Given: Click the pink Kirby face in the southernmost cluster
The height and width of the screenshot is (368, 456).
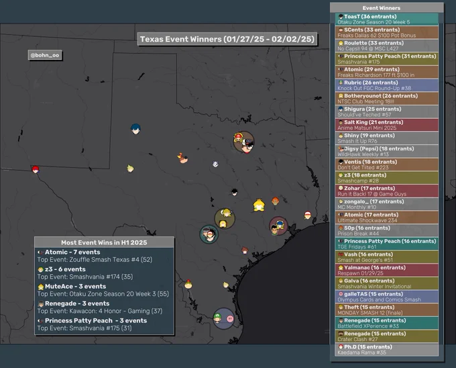Looking at the screenshot, I should click(x=230, y=319).
